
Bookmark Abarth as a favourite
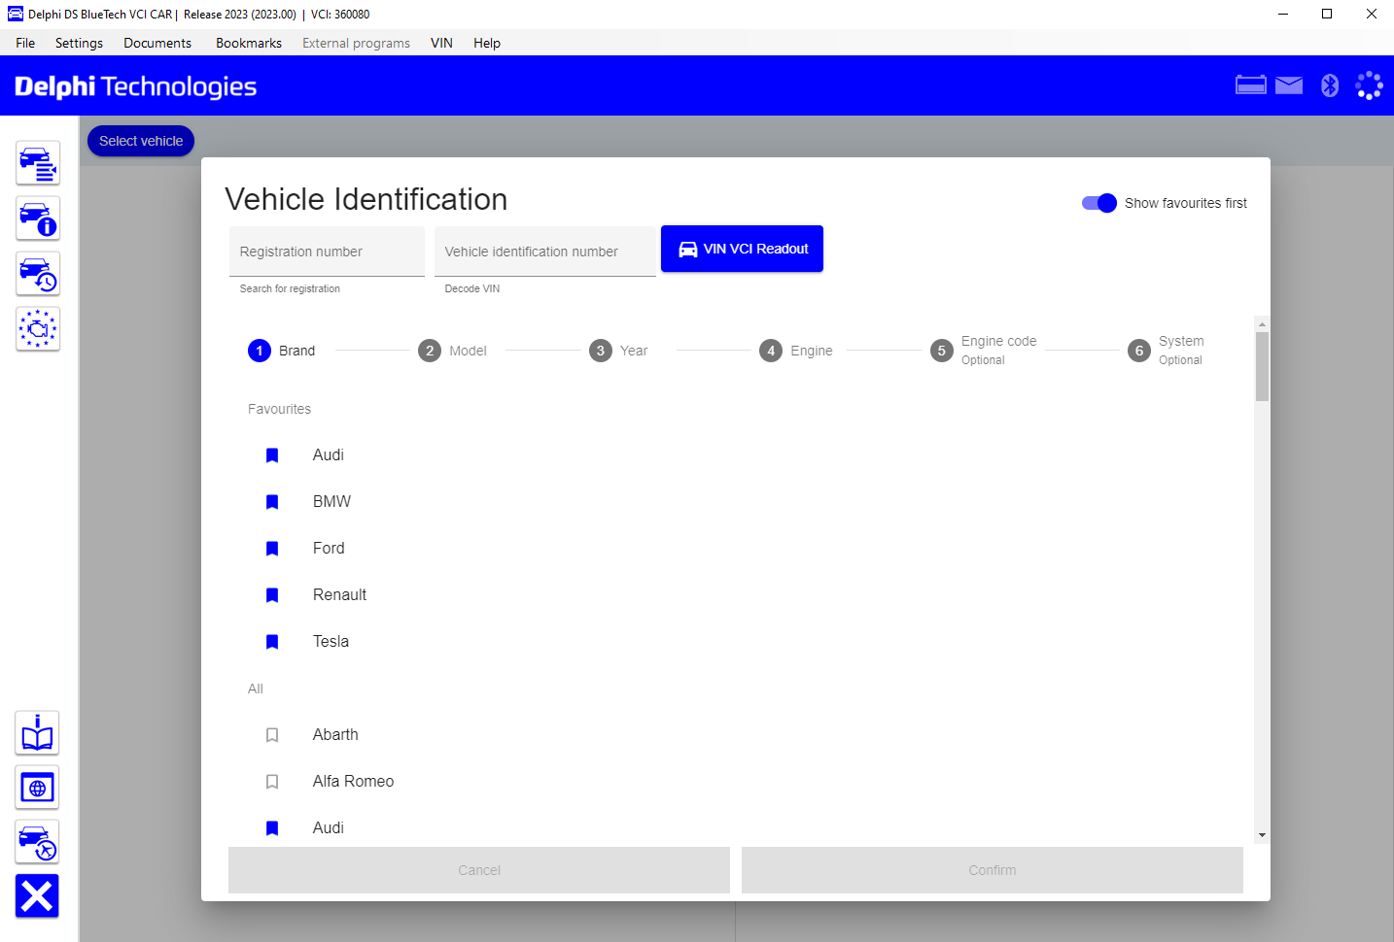[272, 735]
